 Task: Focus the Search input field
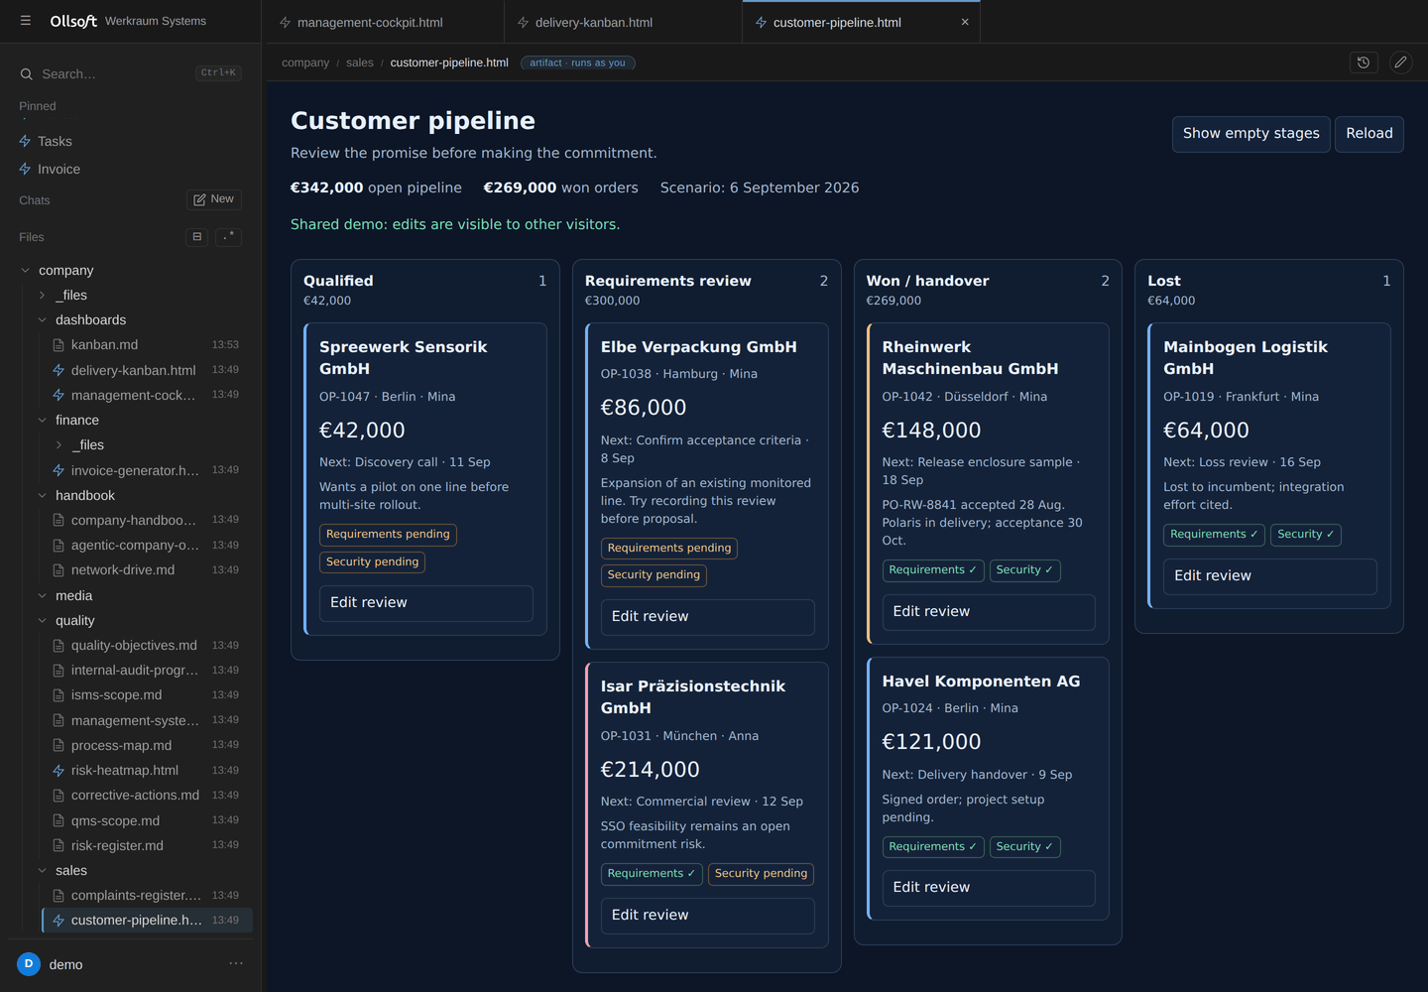[x=131, y=74]
